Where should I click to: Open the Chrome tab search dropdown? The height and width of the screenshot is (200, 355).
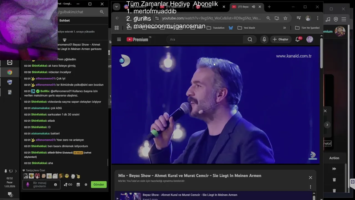116,7
